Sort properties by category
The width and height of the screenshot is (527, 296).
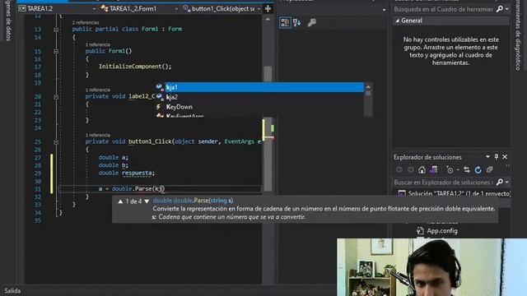pos(285,22)
